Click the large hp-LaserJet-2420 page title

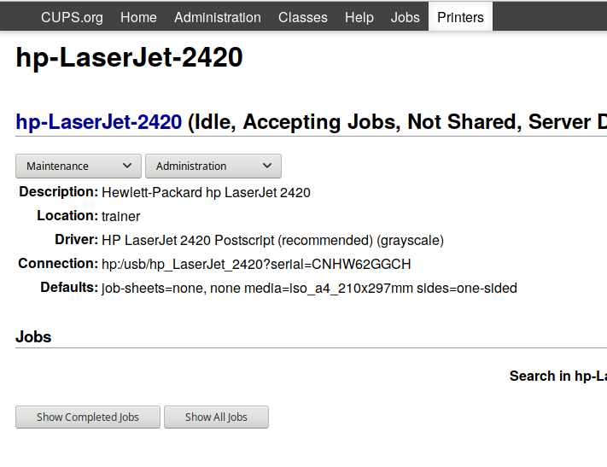pos(130,58)
